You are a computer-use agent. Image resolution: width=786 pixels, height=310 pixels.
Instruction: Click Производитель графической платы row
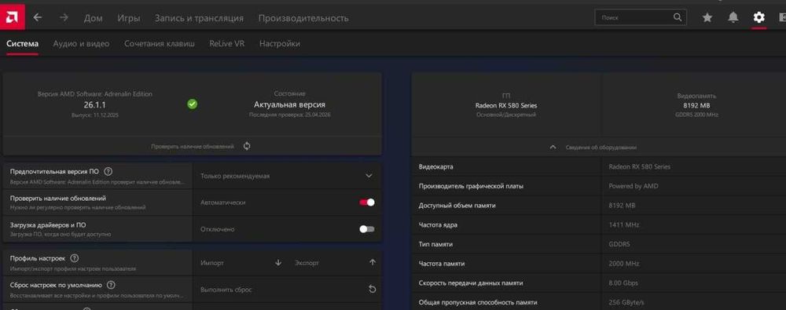pyautogui.click(x=599, y=186)
